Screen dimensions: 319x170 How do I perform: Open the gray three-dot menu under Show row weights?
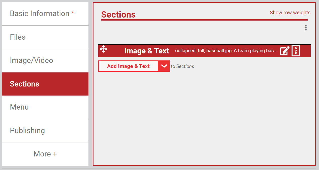(306, 28)
